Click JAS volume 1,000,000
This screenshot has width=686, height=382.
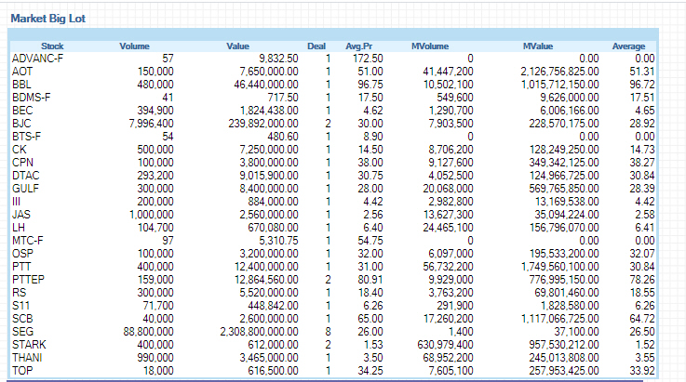point(152,215)
